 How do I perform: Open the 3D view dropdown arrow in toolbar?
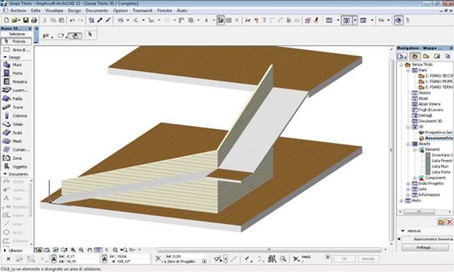355,21
